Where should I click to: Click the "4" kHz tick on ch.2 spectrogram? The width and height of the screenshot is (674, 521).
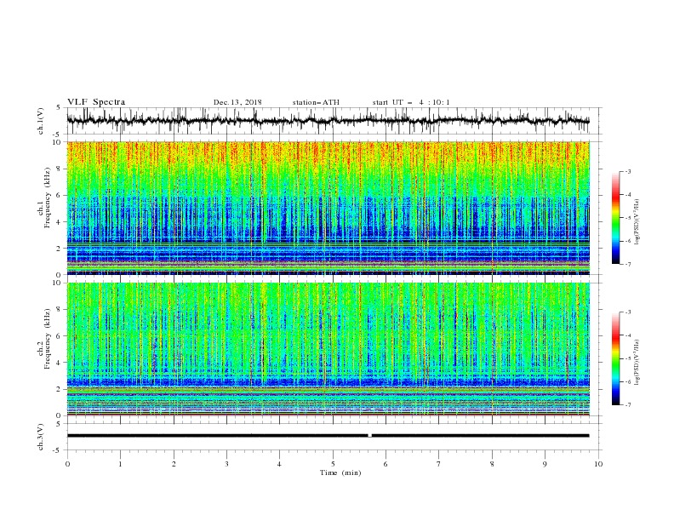point(60,363)
